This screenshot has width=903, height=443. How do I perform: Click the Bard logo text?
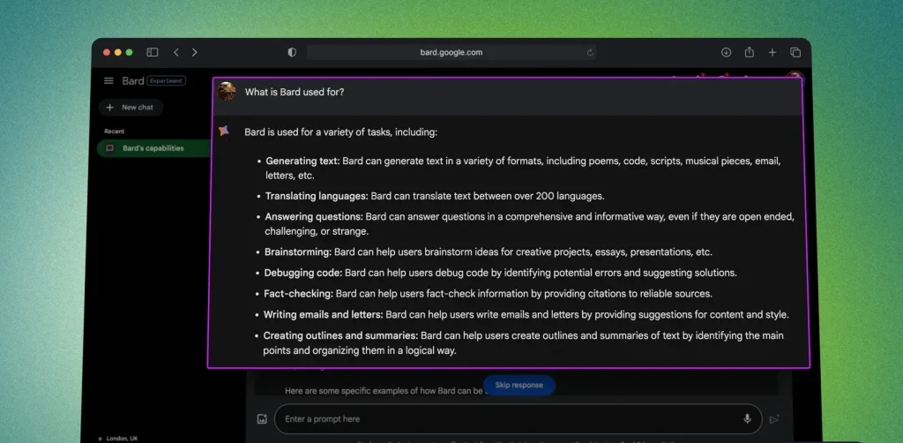133,80
